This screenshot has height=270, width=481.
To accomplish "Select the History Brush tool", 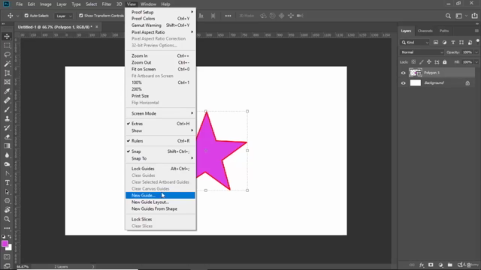I will point(7,127).
